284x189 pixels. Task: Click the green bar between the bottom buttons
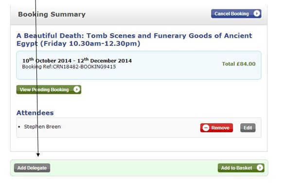(134, 168)
